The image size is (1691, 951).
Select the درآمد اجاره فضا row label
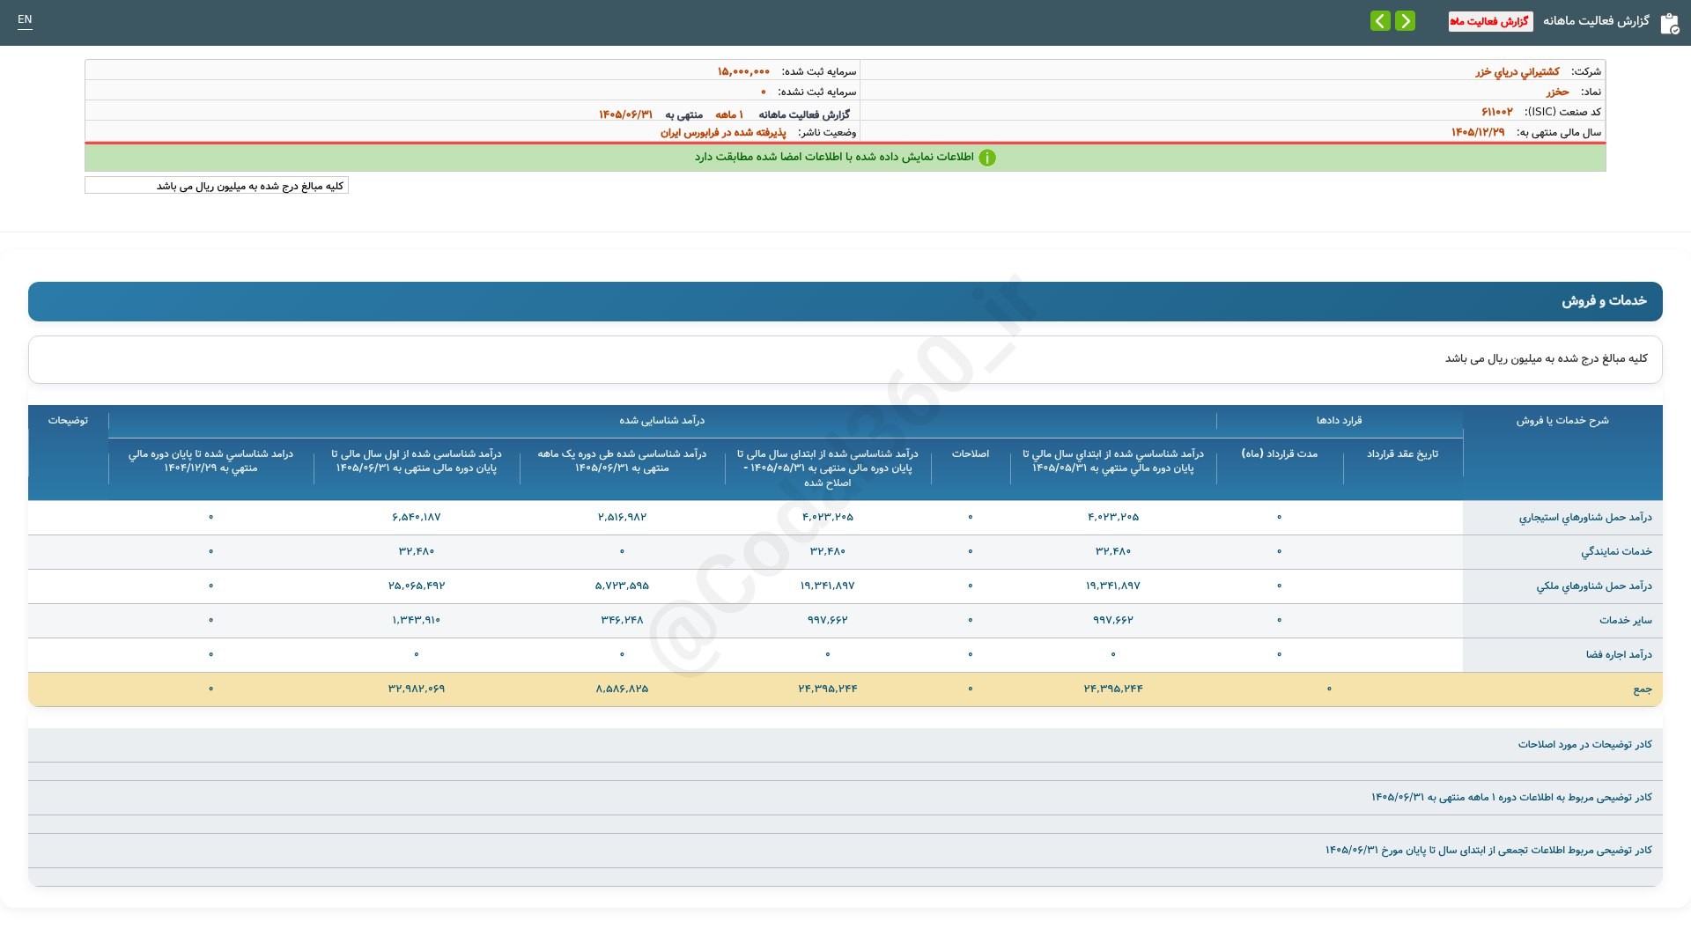[1619, 655]
